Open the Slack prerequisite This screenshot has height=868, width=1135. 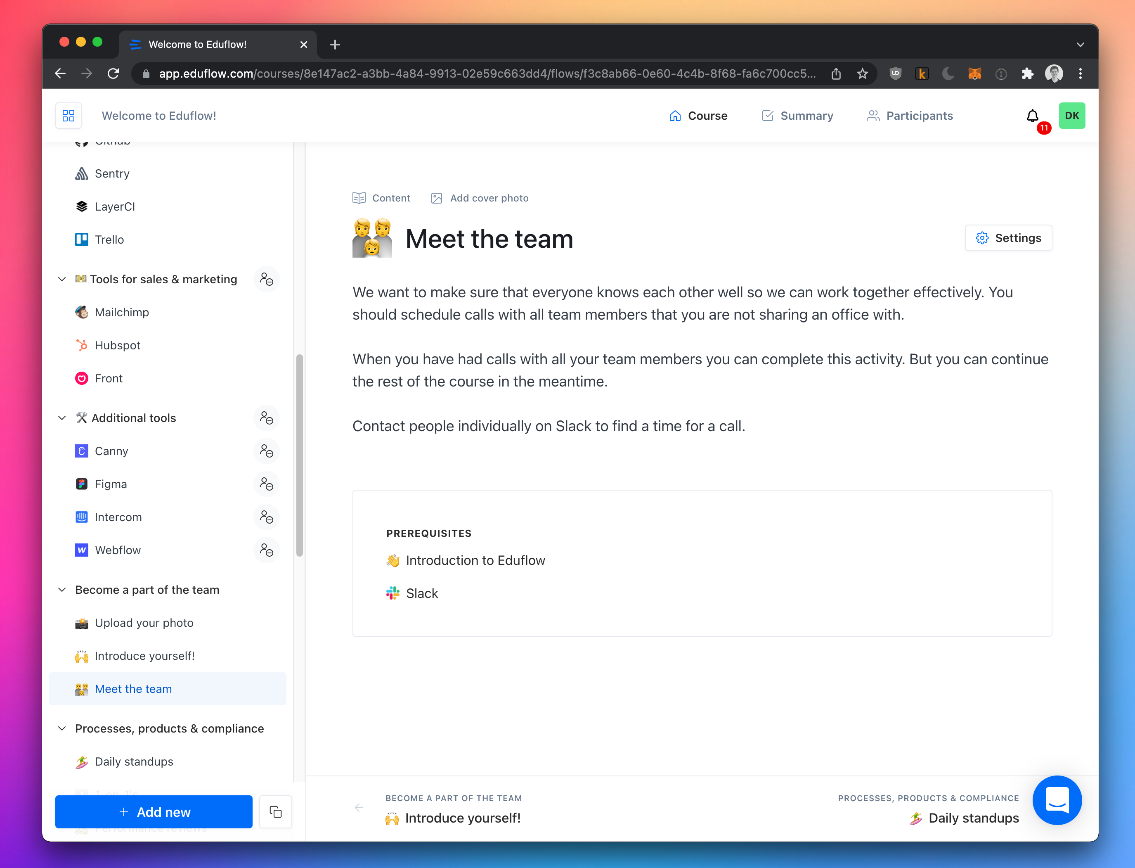pos(411,593)
